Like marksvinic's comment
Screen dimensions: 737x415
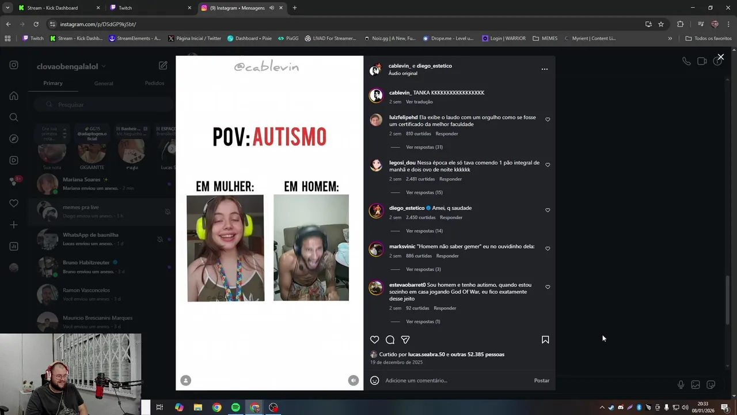[x=548, y=248]
